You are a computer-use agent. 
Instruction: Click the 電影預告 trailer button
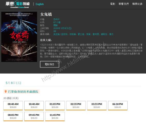[x=49, y=64]
